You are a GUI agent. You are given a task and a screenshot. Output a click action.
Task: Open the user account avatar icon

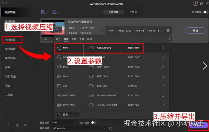[195, 4]
